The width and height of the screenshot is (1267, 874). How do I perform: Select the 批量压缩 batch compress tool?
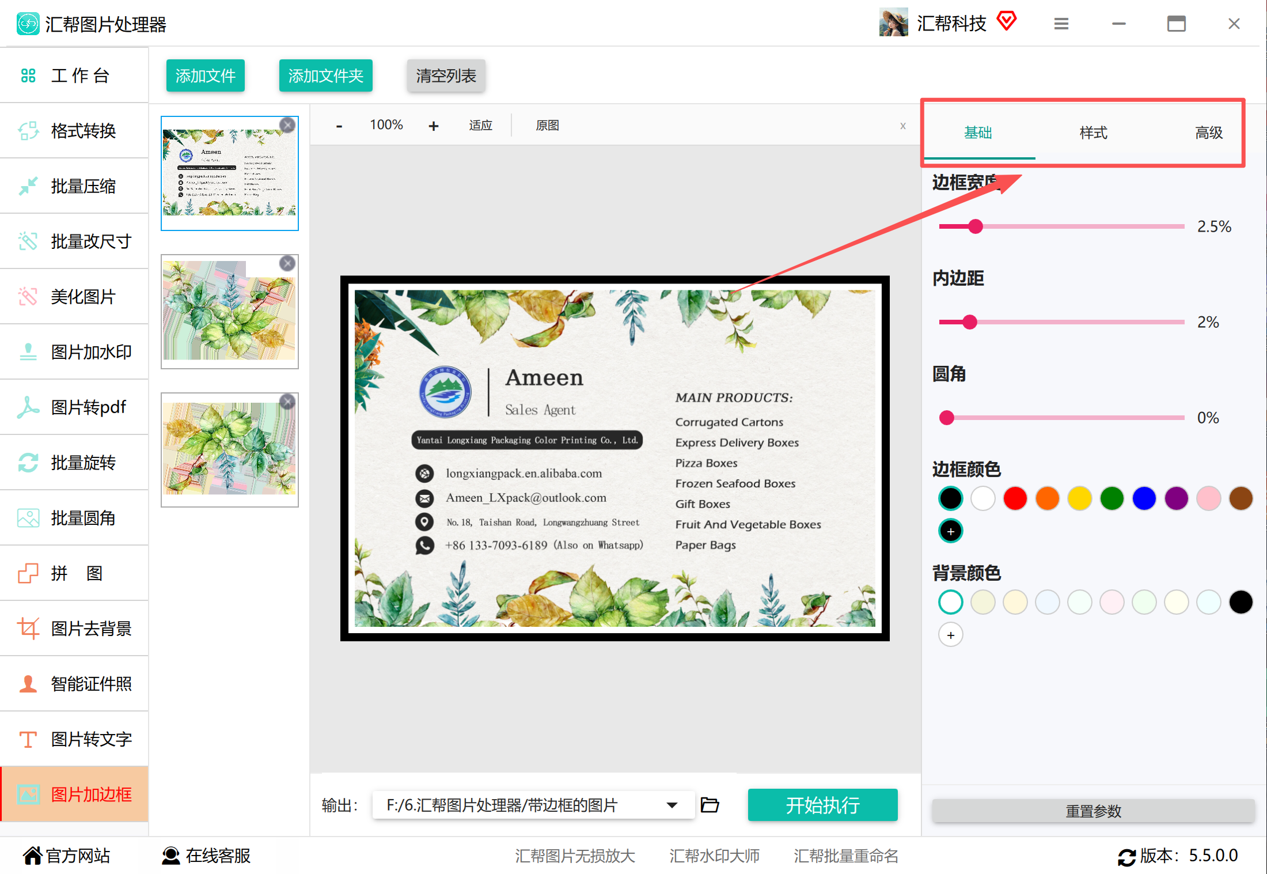[74, 186]
